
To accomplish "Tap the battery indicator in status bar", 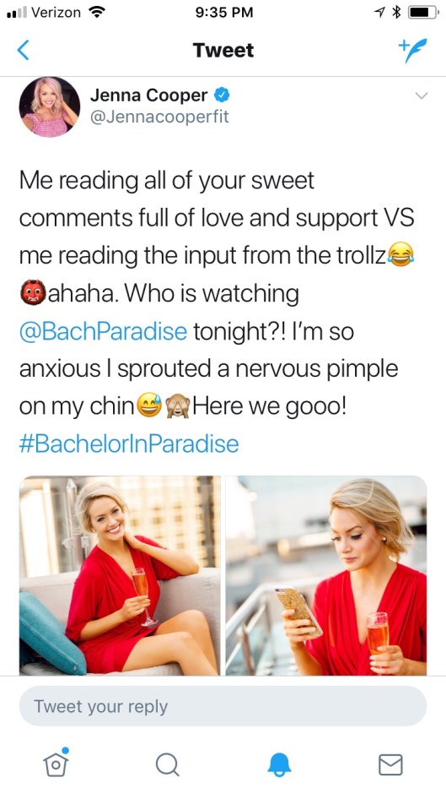I will click(x=422, y=12).
